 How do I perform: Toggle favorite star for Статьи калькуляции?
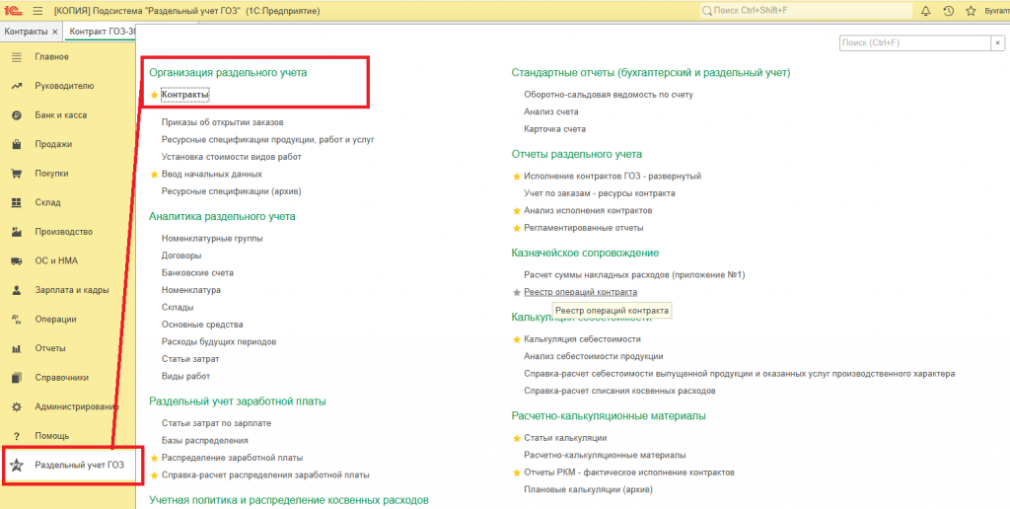pos(516,438)
